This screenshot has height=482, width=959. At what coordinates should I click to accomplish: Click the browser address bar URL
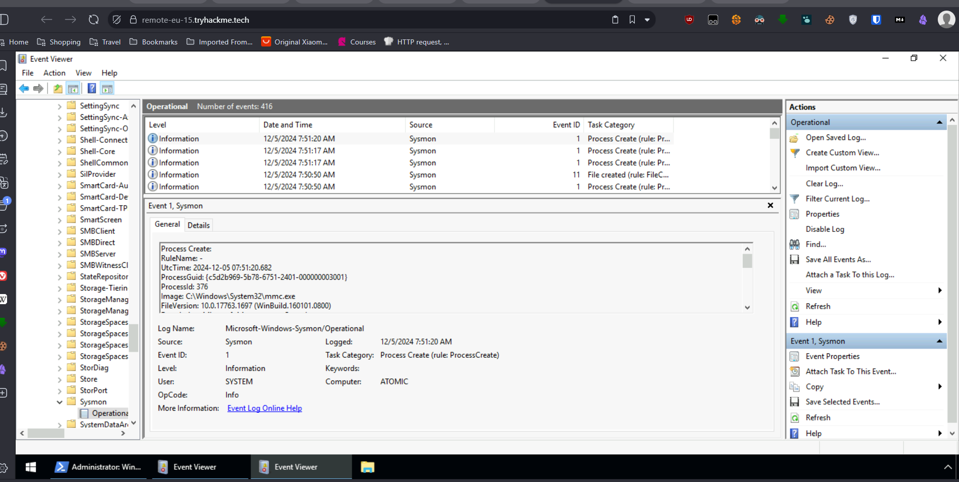(x=195, y=20)
